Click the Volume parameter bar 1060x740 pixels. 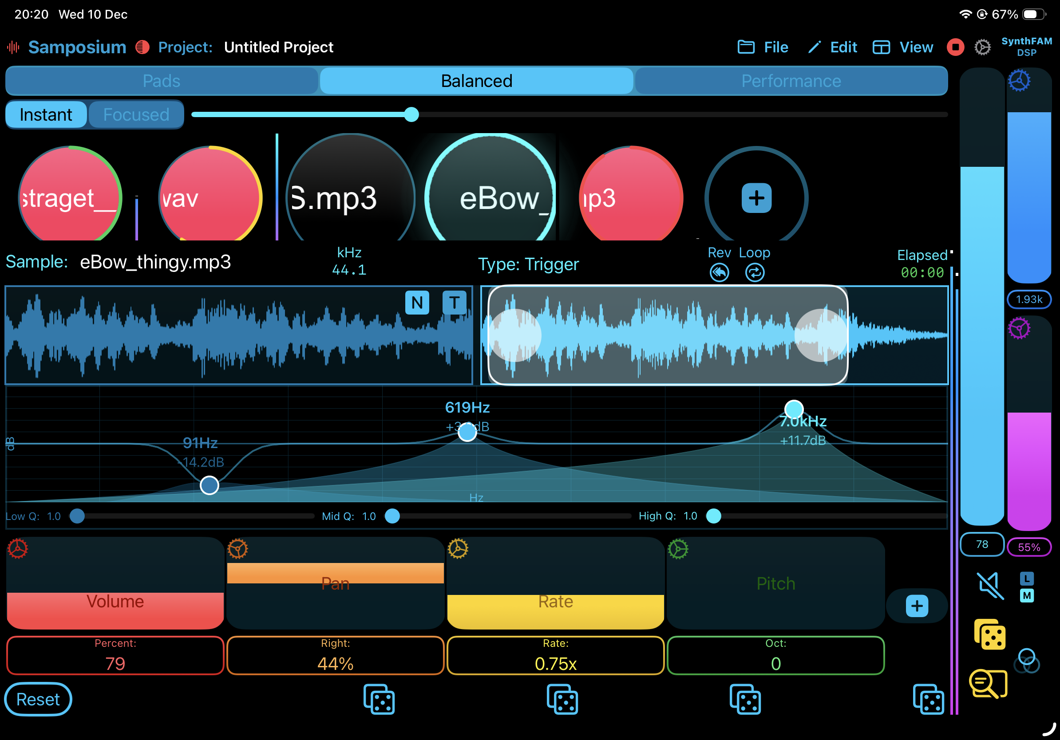point(115,583)
